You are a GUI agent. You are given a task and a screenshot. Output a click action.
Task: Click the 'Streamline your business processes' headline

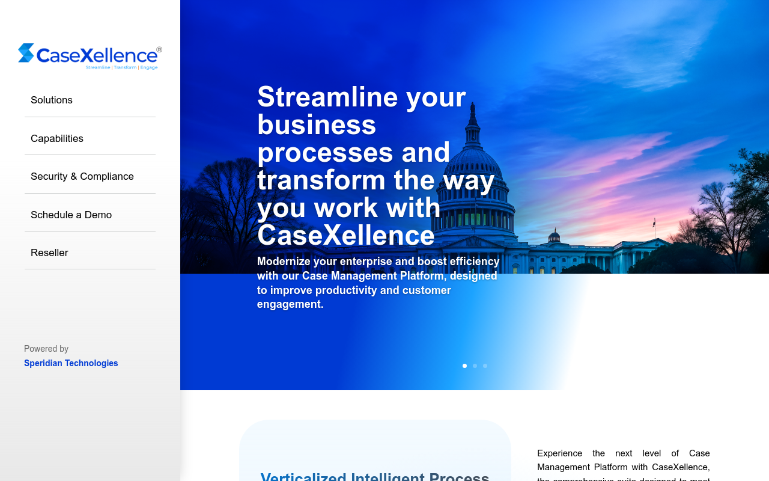(377, 166)
